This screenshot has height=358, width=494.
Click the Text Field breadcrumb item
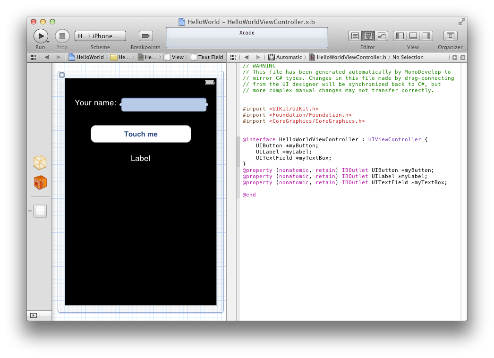coord(207,57)
